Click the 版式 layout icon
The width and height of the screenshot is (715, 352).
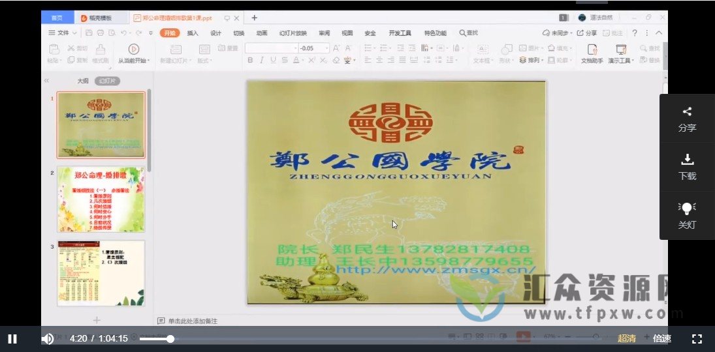pyautogui.click(x=204, y=49)
